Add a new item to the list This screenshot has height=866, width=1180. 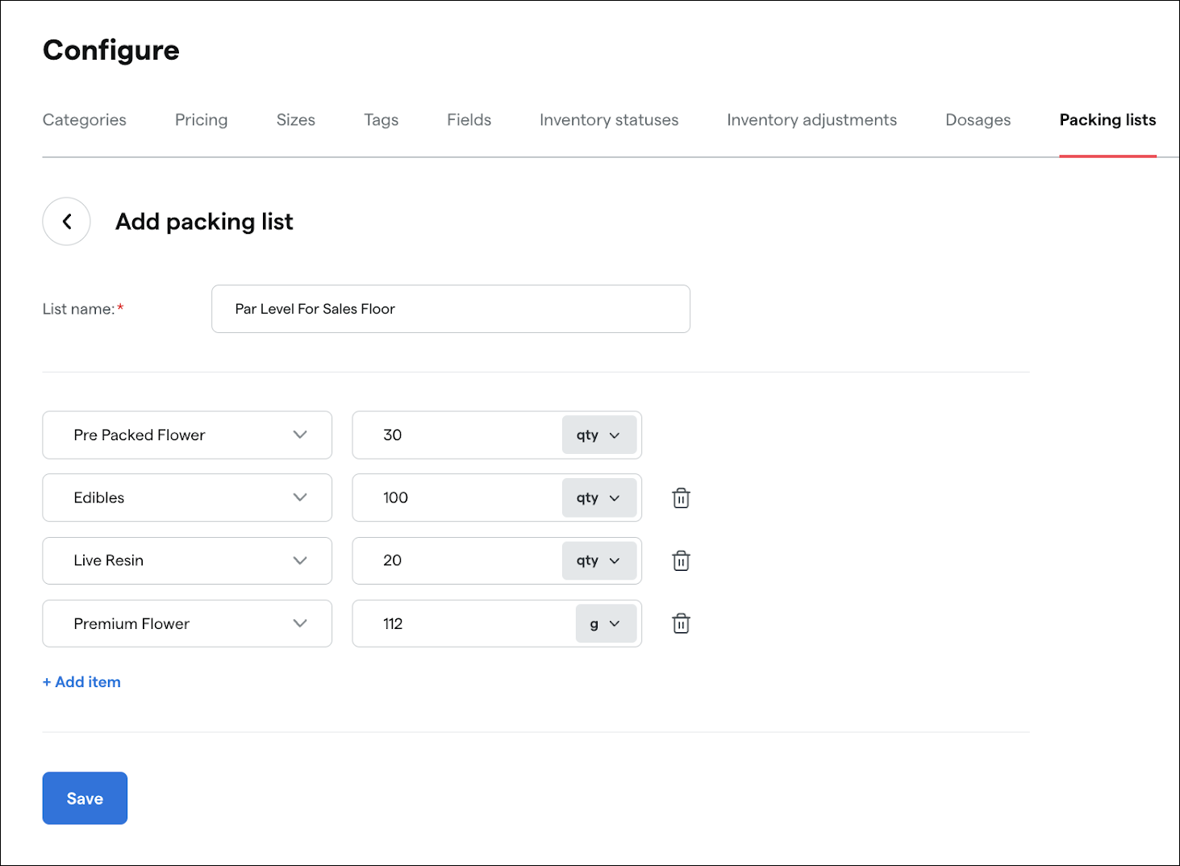pos(81,681)
